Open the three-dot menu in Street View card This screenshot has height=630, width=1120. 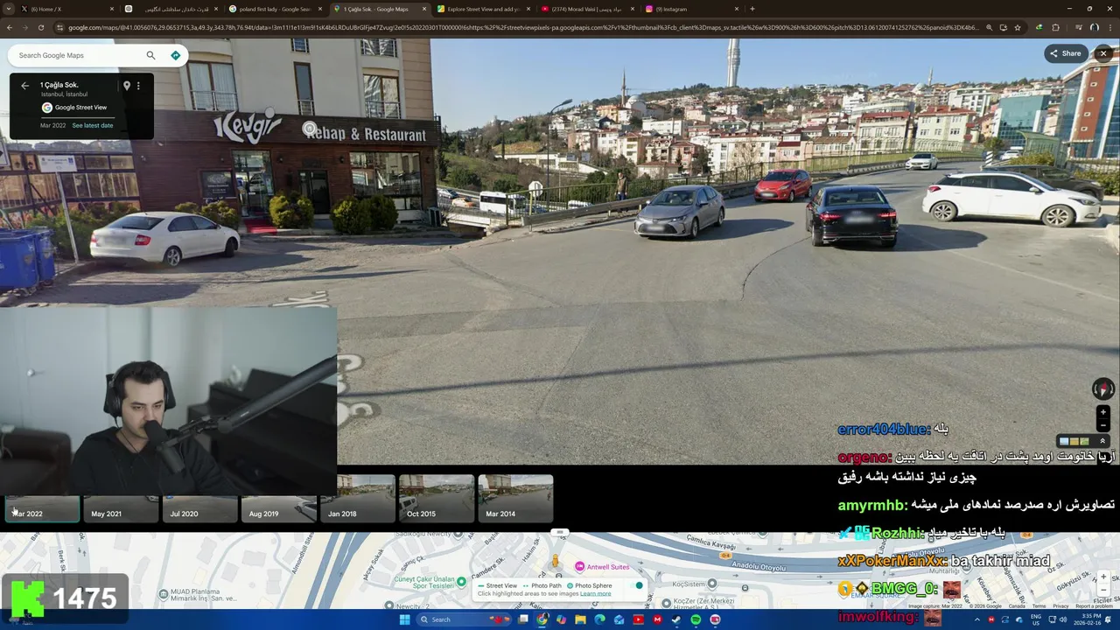point(138,86)
